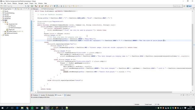Switch to the Outline tab

(x=68, y=95)
